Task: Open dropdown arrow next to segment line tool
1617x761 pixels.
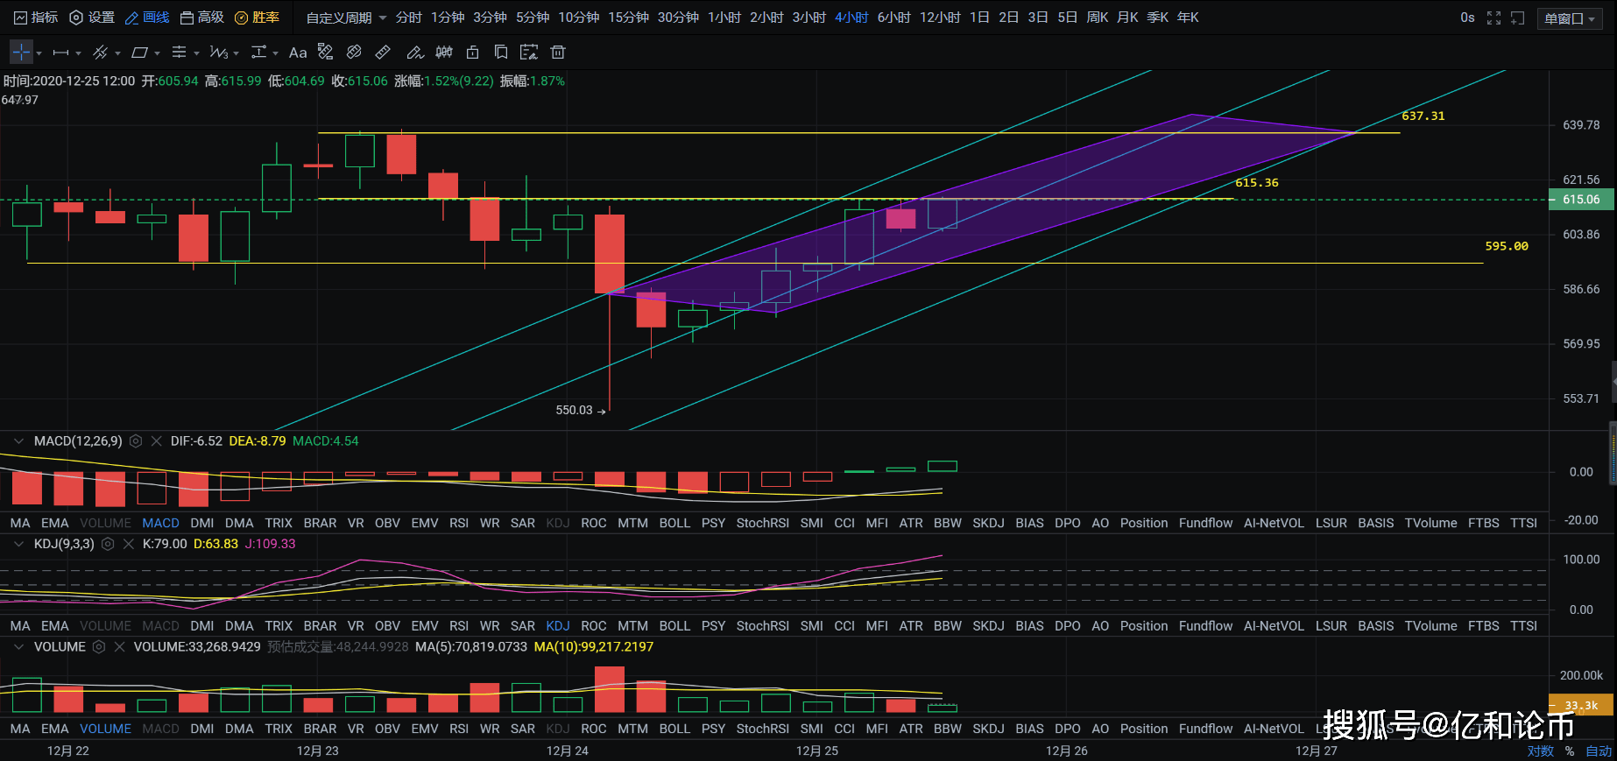Action: (78, 53)
